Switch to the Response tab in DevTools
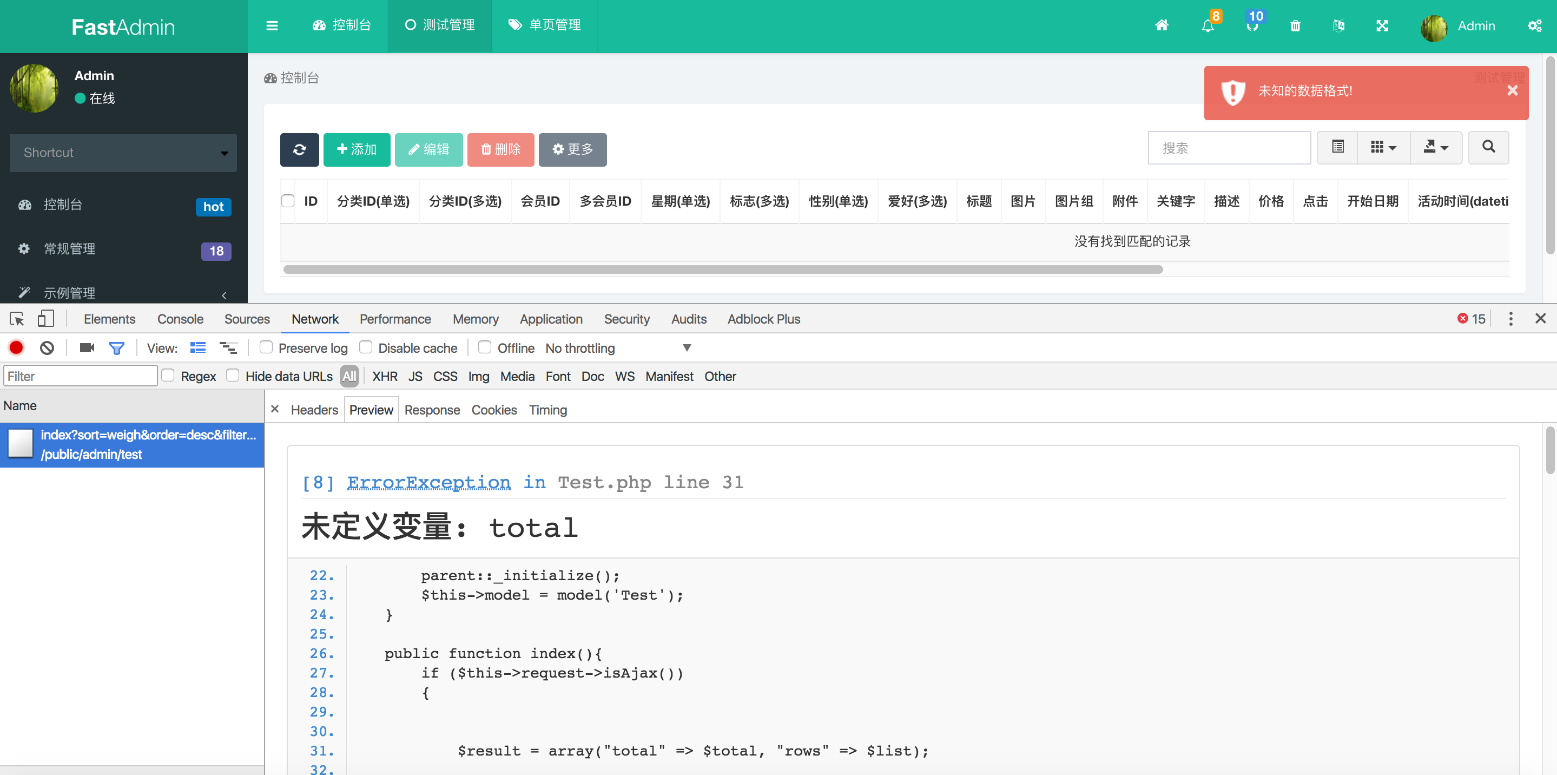Viewport: 1557px width, 775px height. 432,410
